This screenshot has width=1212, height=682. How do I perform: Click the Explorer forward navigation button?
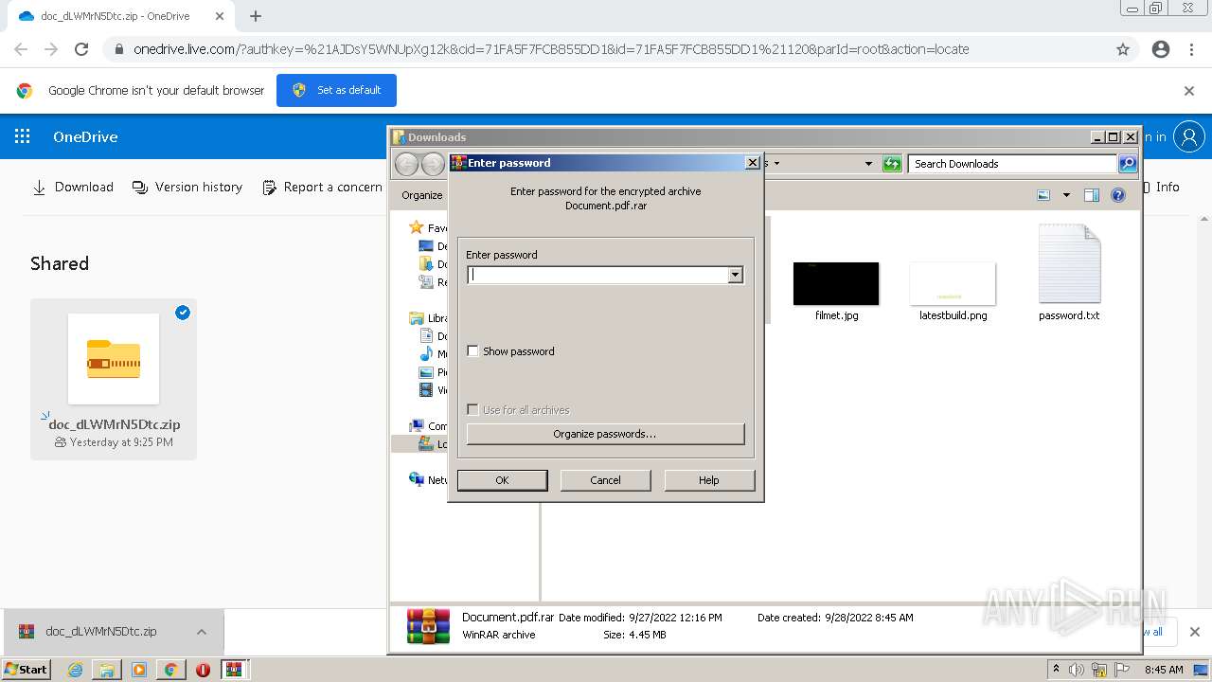433,164
